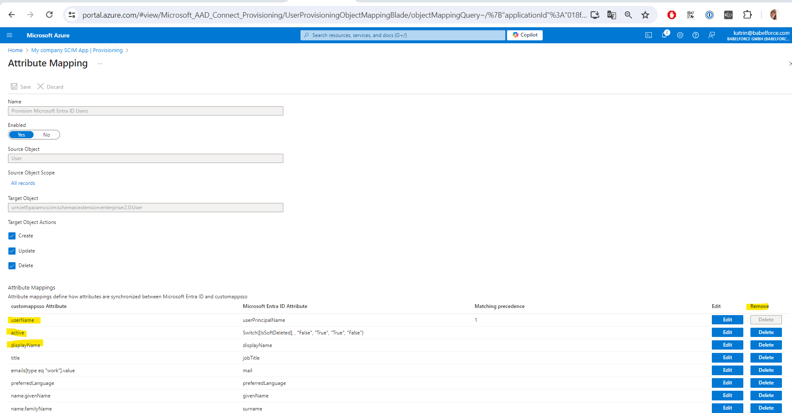
Task: Edit the active mapping
Action: [727, 332]
